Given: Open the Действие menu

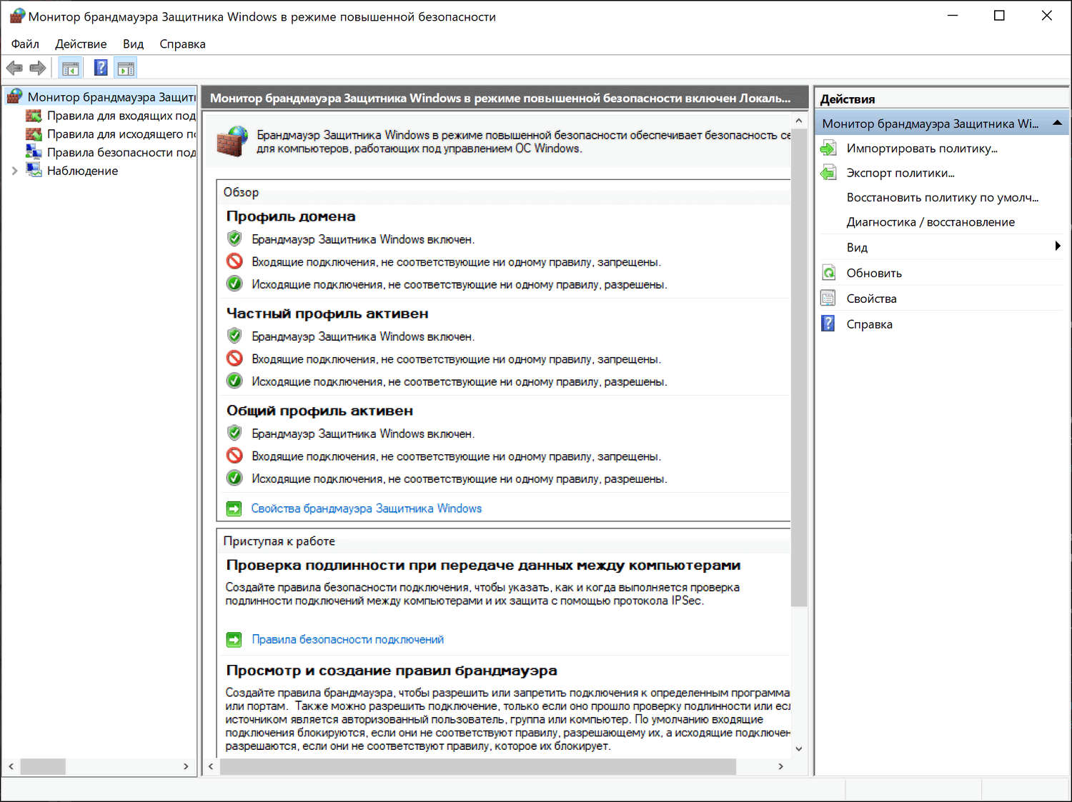Looking at the screenshot, I should pyautogui.click(x=81, y=44).
